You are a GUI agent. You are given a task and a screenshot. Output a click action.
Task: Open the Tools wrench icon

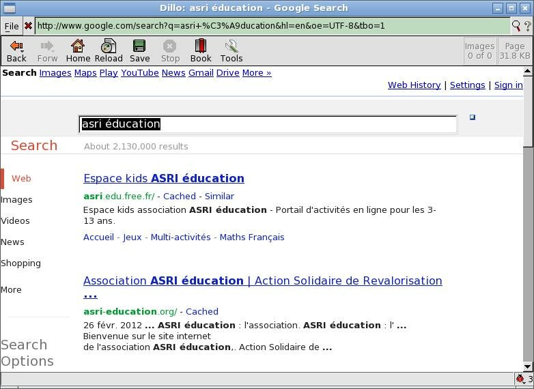click(x=231, y=51)
